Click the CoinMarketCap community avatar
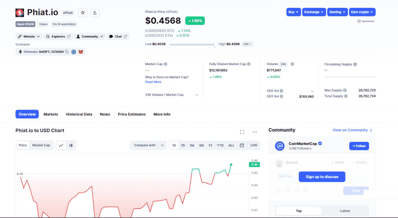This screenshot has height=218, width=398. 280,146
